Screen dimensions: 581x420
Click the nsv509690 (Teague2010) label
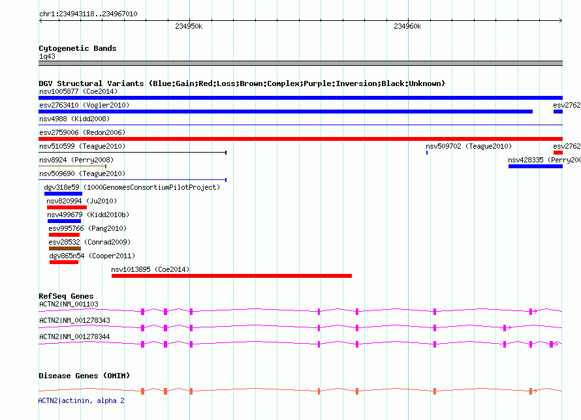(82, 173)
